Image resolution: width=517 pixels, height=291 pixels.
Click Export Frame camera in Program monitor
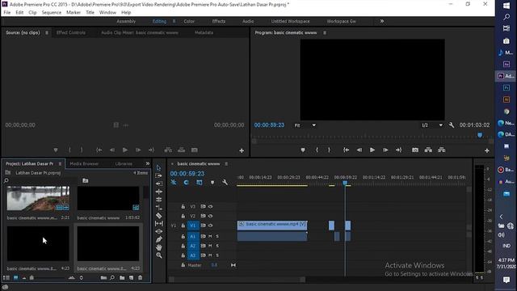pos(415,150)
